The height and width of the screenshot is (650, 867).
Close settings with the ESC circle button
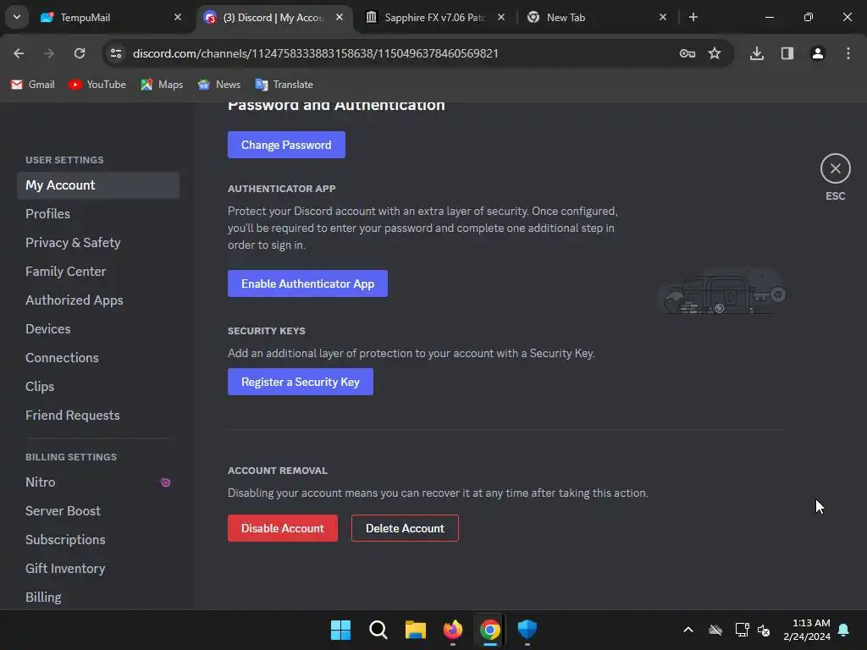tap(835, 168)
